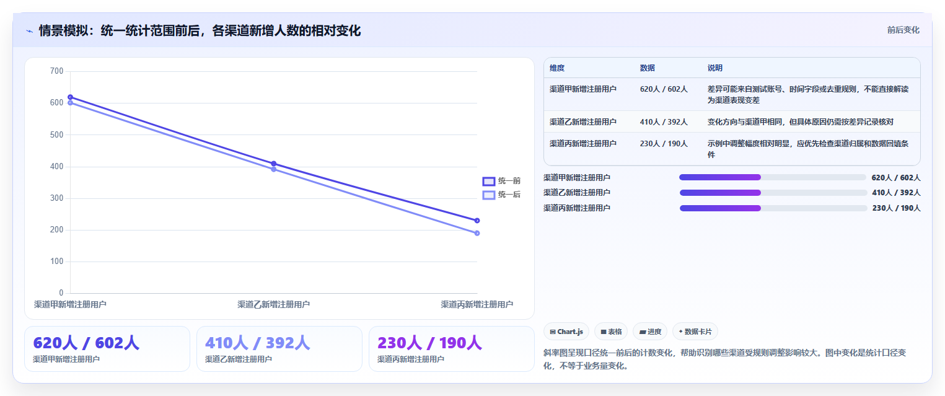Click the 230人 / 190人 value beside the third progress bar
Viewport: 945px width, 396px height.
[x=897, y=208]
